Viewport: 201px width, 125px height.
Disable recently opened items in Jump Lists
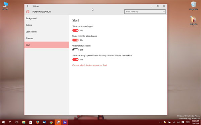coord(75,59)
